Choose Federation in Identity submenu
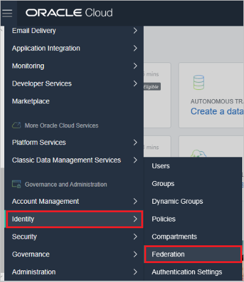This screenshot has width=244, height=282. coord(193,254)
